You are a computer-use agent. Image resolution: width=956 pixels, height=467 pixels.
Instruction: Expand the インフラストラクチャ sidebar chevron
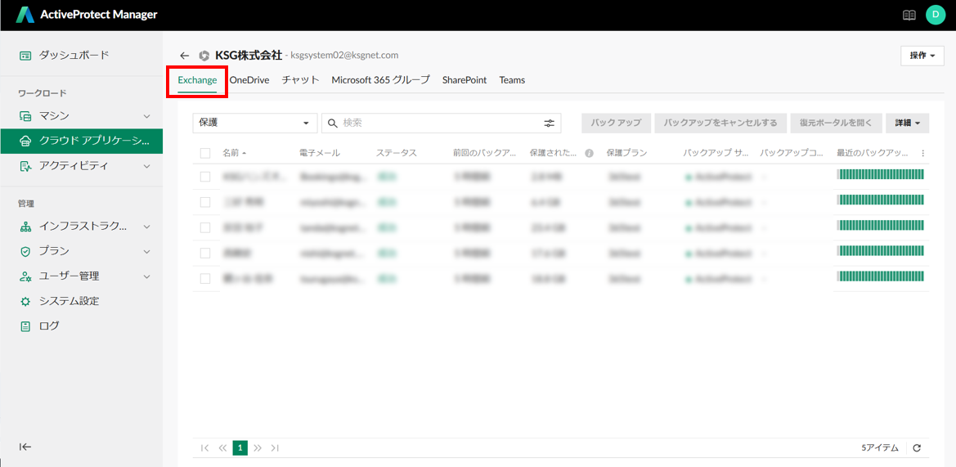146,227
